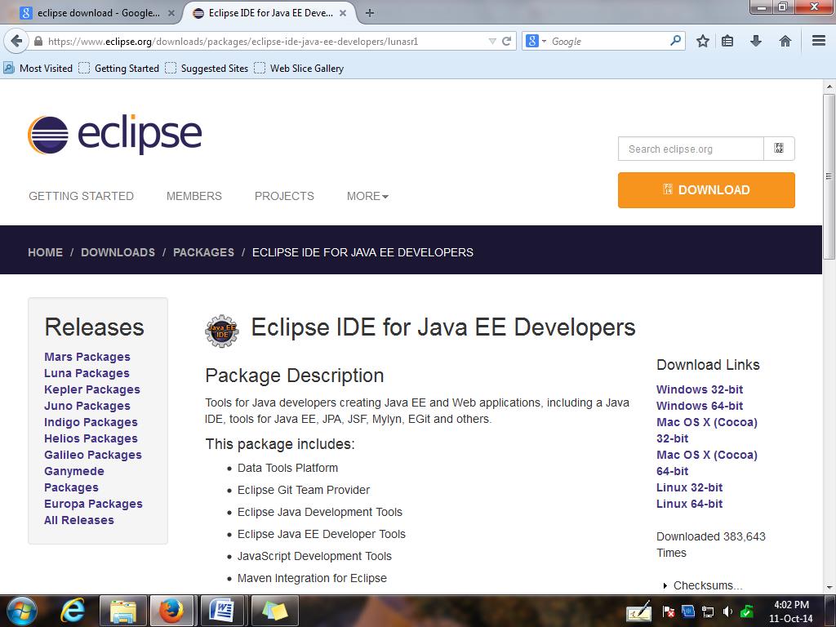Screen dimensions: 836x627
Task: Click the Firefox home icon
Action: point(785,40)
